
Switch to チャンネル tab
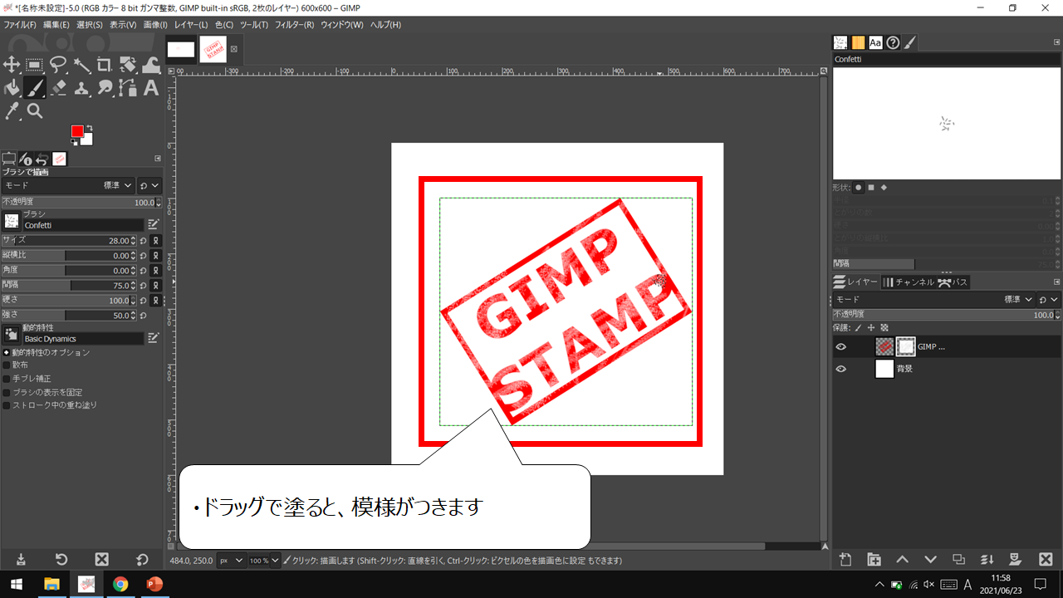pyautogui.click(x=908, y=282)
